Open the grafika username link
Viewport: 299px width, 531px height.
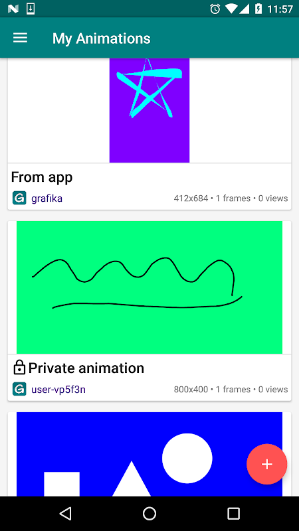click(47, 198)
